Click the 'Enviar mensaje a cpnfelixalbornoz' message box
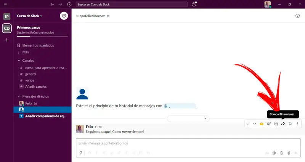The width and height of the screenshot is (305, 162). pos(188,144)
